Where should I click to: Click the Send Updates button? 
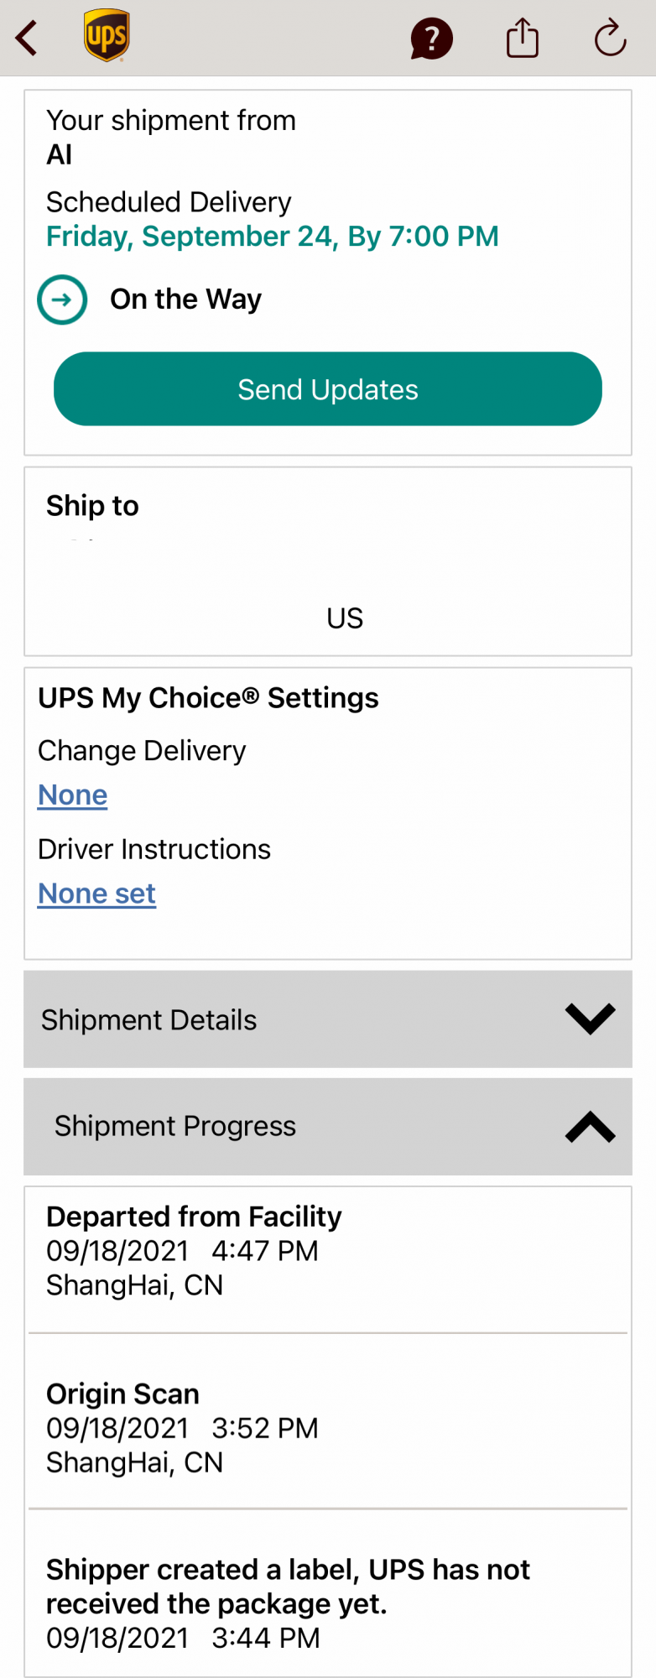point(328,388)
